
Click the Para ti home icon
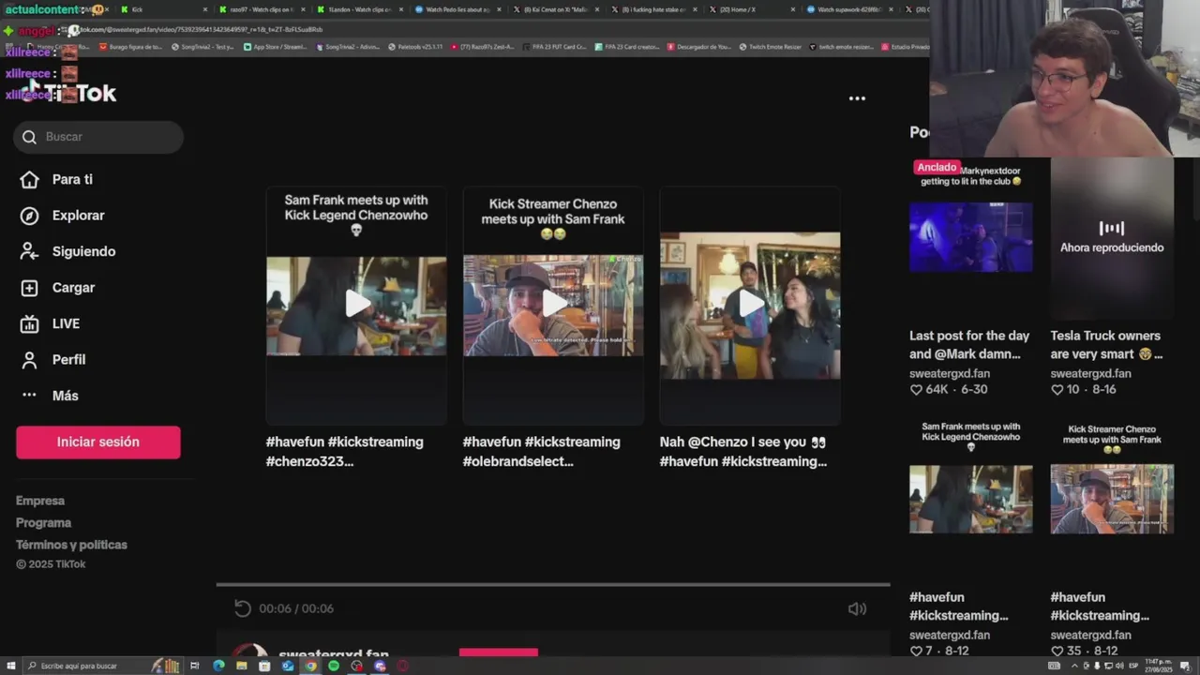pos(30,180)
